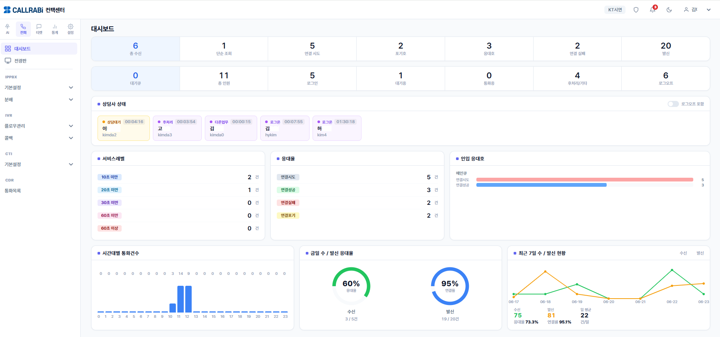Viewport: 720px width, 337px height.
Task: Toggle 수신 series in 7-day chart
Action: click(x=683, y=253)
